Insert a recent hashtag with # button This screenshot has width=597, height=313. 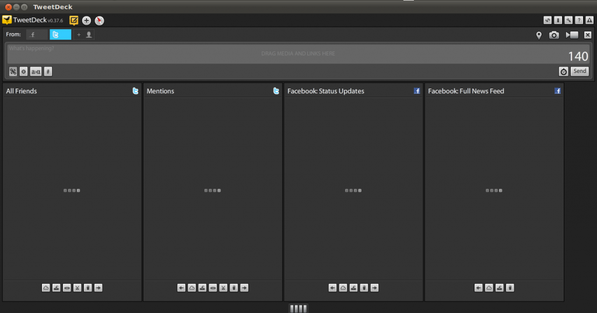(x=48, y=72)
